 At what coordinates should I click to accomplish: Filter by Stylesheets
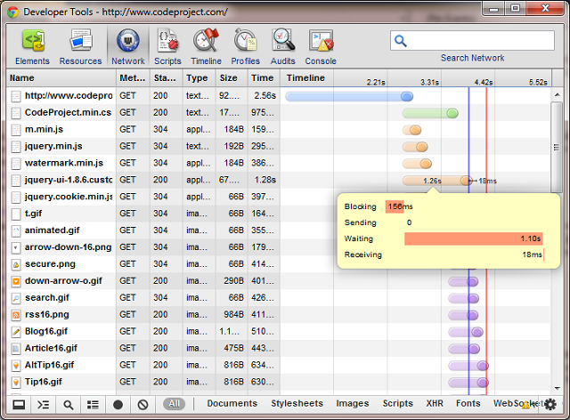297,404
